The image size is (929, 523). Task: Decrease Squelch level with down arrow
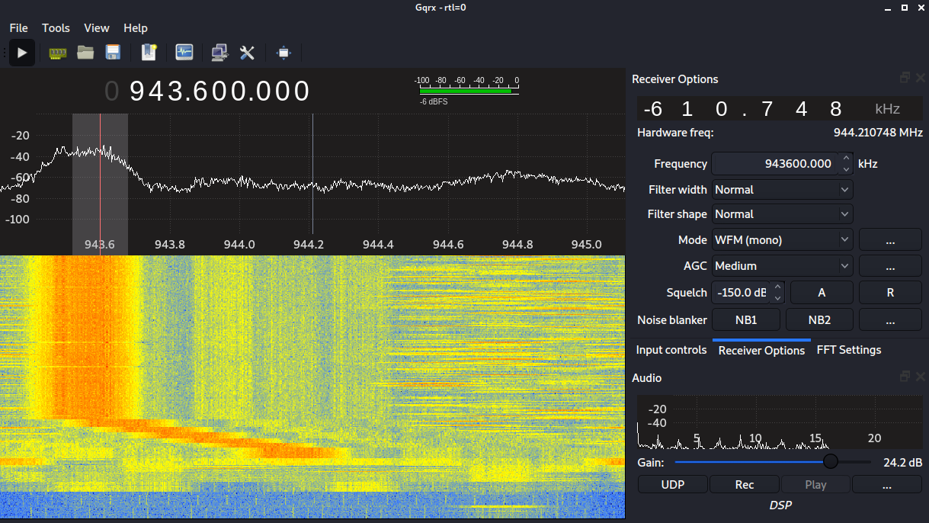coord(777,297)
